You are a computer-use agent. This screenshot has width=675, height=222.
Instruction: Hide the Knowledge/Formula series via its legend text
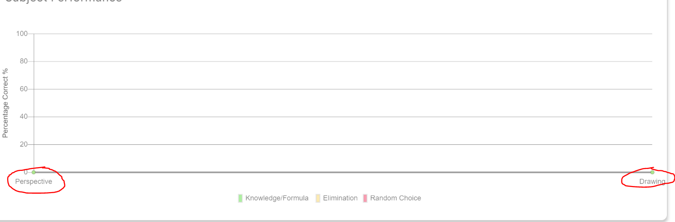pyautogui.click(x=277, y=198)
